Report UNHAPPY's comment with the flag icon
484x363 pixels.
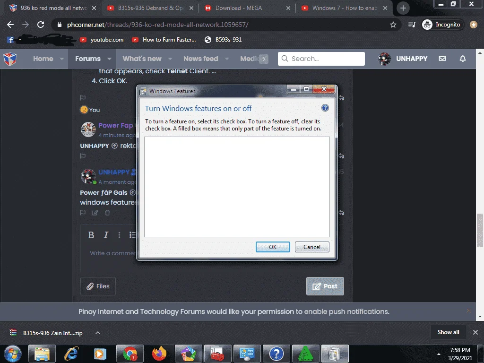[83, 213]
